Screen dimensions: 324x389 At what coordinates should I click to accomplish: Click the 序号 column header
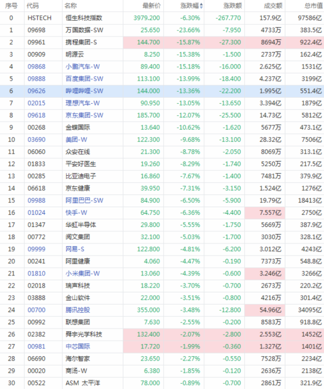click(x=11, y=6)
